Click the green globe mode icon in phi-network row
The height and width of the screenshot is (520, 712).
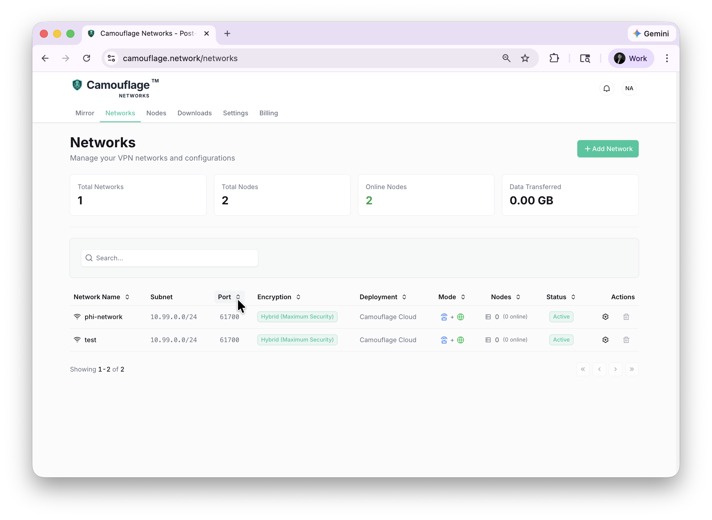(460, 317)
